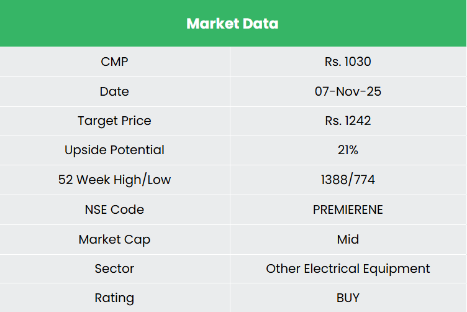The width and height of the screenshot is (467, 312).
Task: Click the Rs. 1030 price value
Action: pos(348,62)
